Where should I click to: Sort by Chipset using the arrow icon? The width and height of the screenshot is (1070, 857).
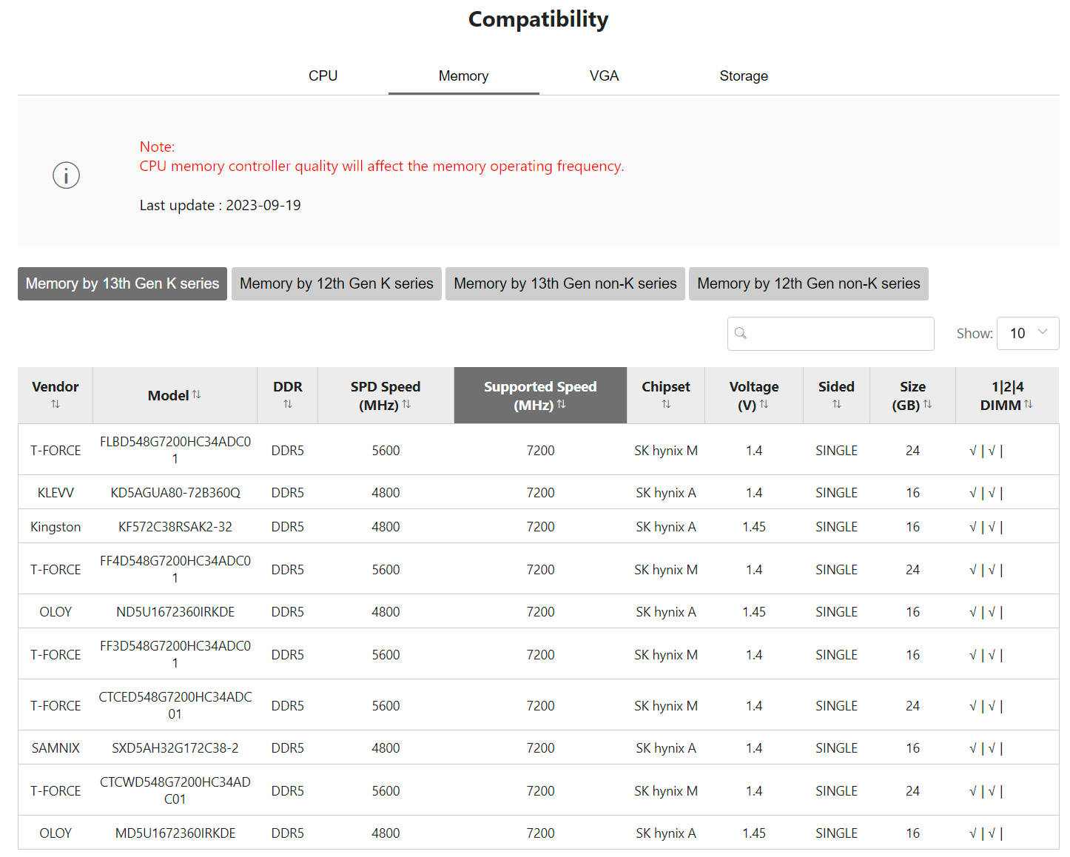666,404
